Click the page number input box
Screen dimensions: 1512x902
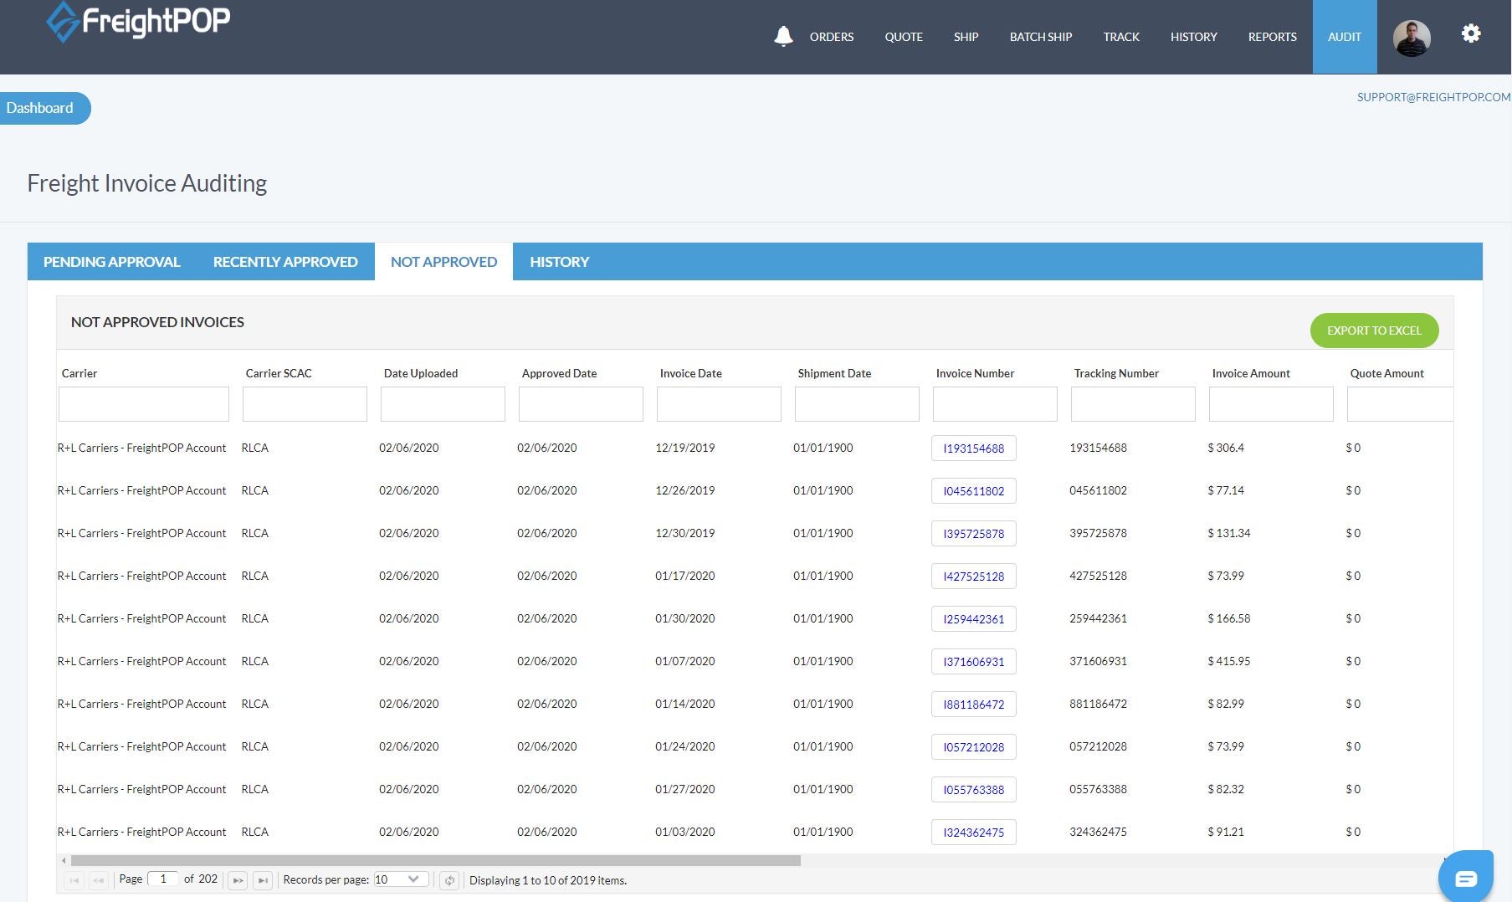pos(163,879)
